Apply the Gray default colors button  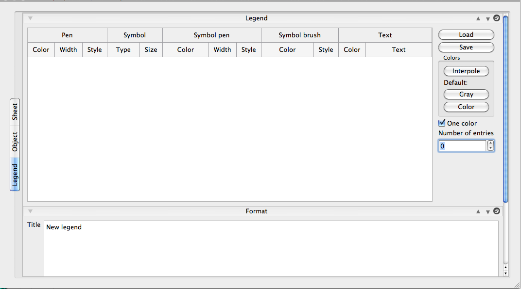466,95
